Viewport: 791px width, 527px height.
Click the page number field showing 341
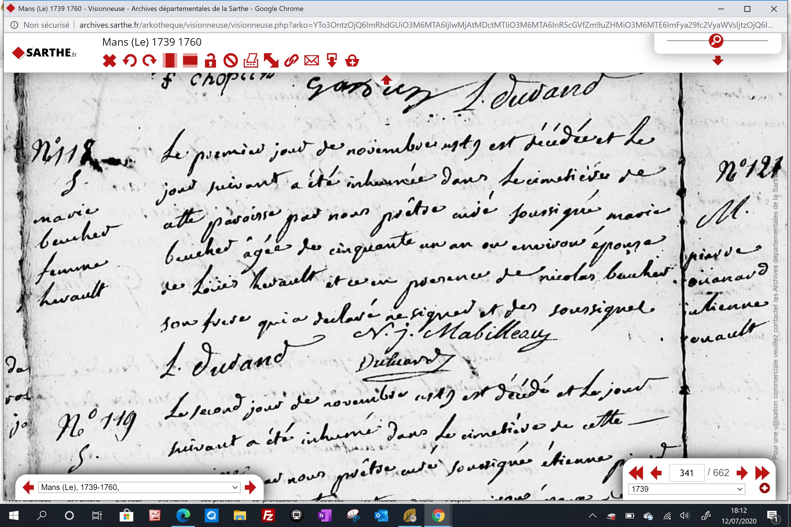(686, 473)
